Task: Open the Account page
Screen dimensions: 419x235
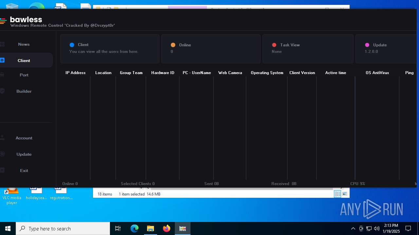Action: click(24, 138)
